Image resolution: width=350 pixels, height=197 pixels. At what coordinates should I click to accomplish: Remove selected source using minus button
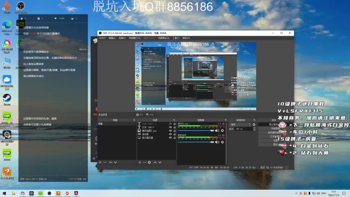point(144,162)
